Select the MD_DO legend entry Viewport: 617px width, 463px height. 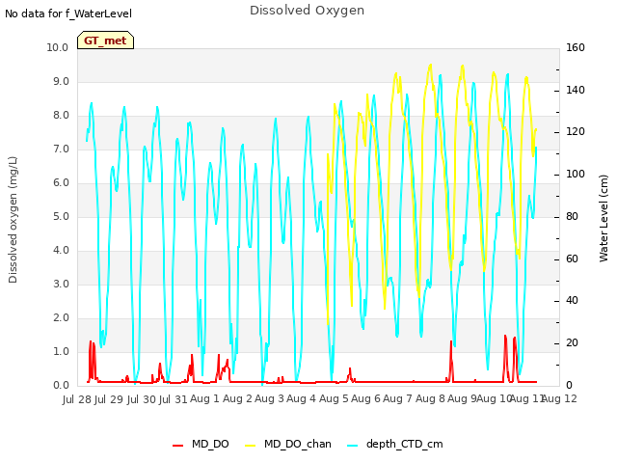click(x=201, y=444)
